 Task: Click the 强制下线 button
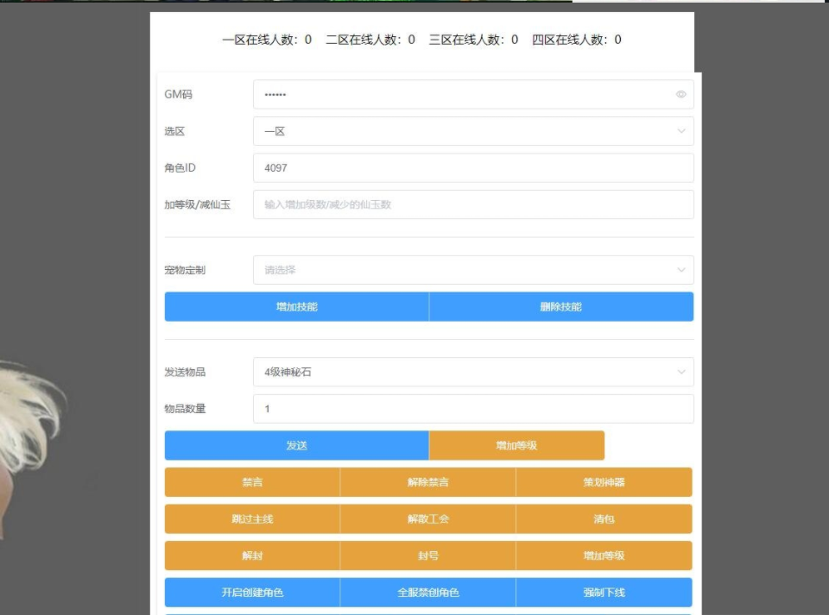[x=604, y=593]
